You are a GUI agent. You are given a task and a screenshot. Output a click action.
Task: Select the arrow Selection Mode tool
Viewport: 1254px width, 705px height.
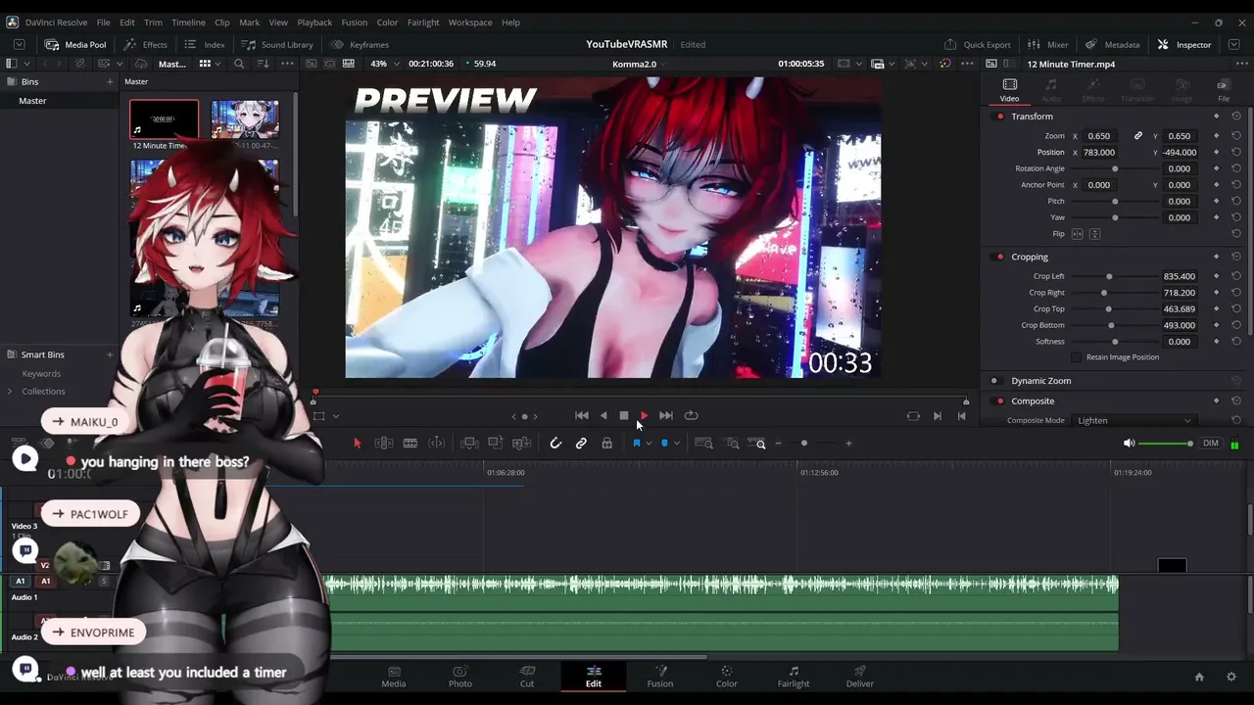click(357, 444)
